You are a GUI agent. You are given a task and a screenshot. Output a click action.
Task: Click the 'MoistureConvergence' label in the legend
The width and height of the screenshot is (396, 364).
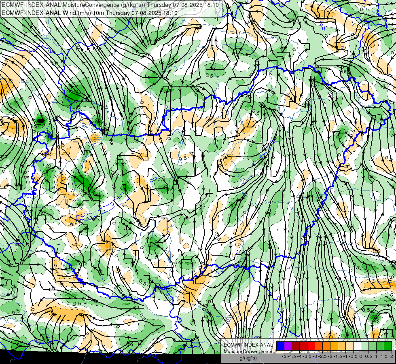pyautogui.click(x=248, y=351)
